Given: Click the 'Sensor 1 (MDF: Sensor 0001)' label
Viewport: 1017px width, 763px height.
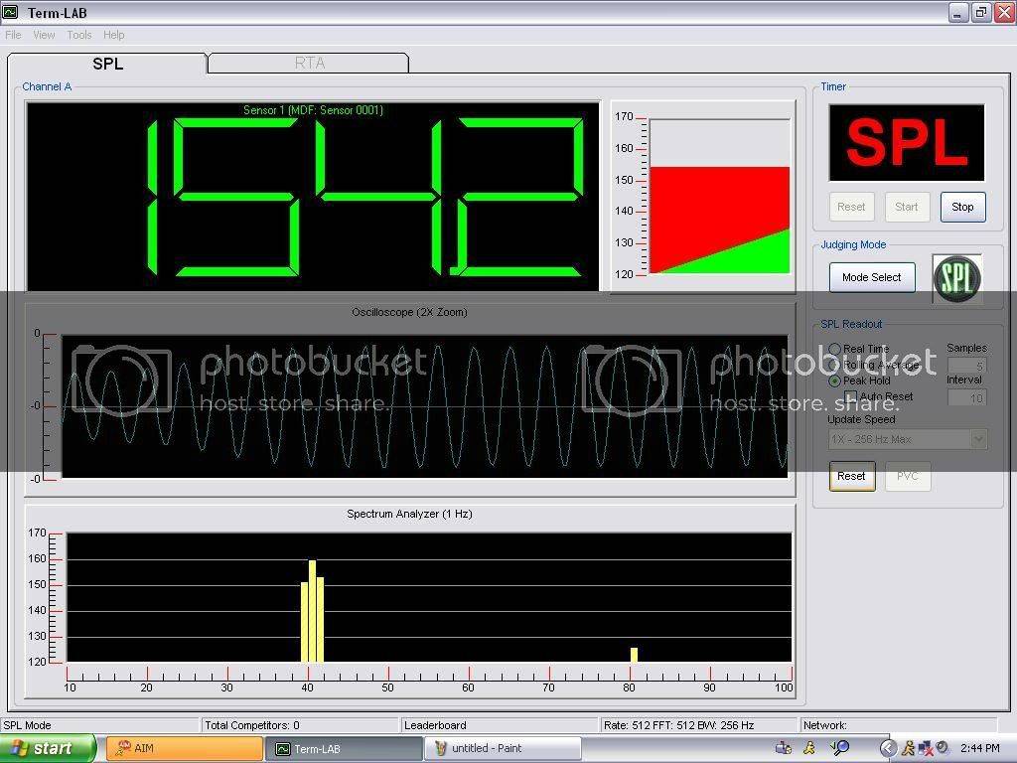Looking at the screenshot, I should [313, 110].
